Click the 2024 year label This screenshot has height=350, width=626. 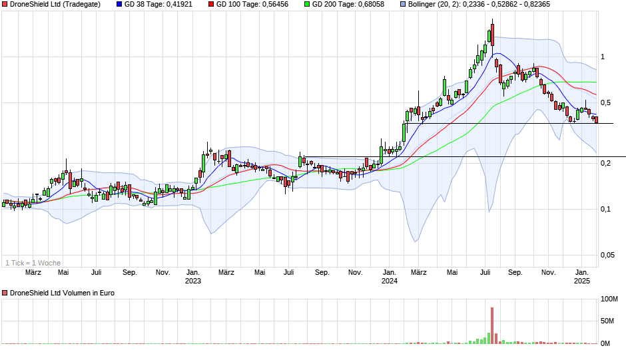point(390,281)
